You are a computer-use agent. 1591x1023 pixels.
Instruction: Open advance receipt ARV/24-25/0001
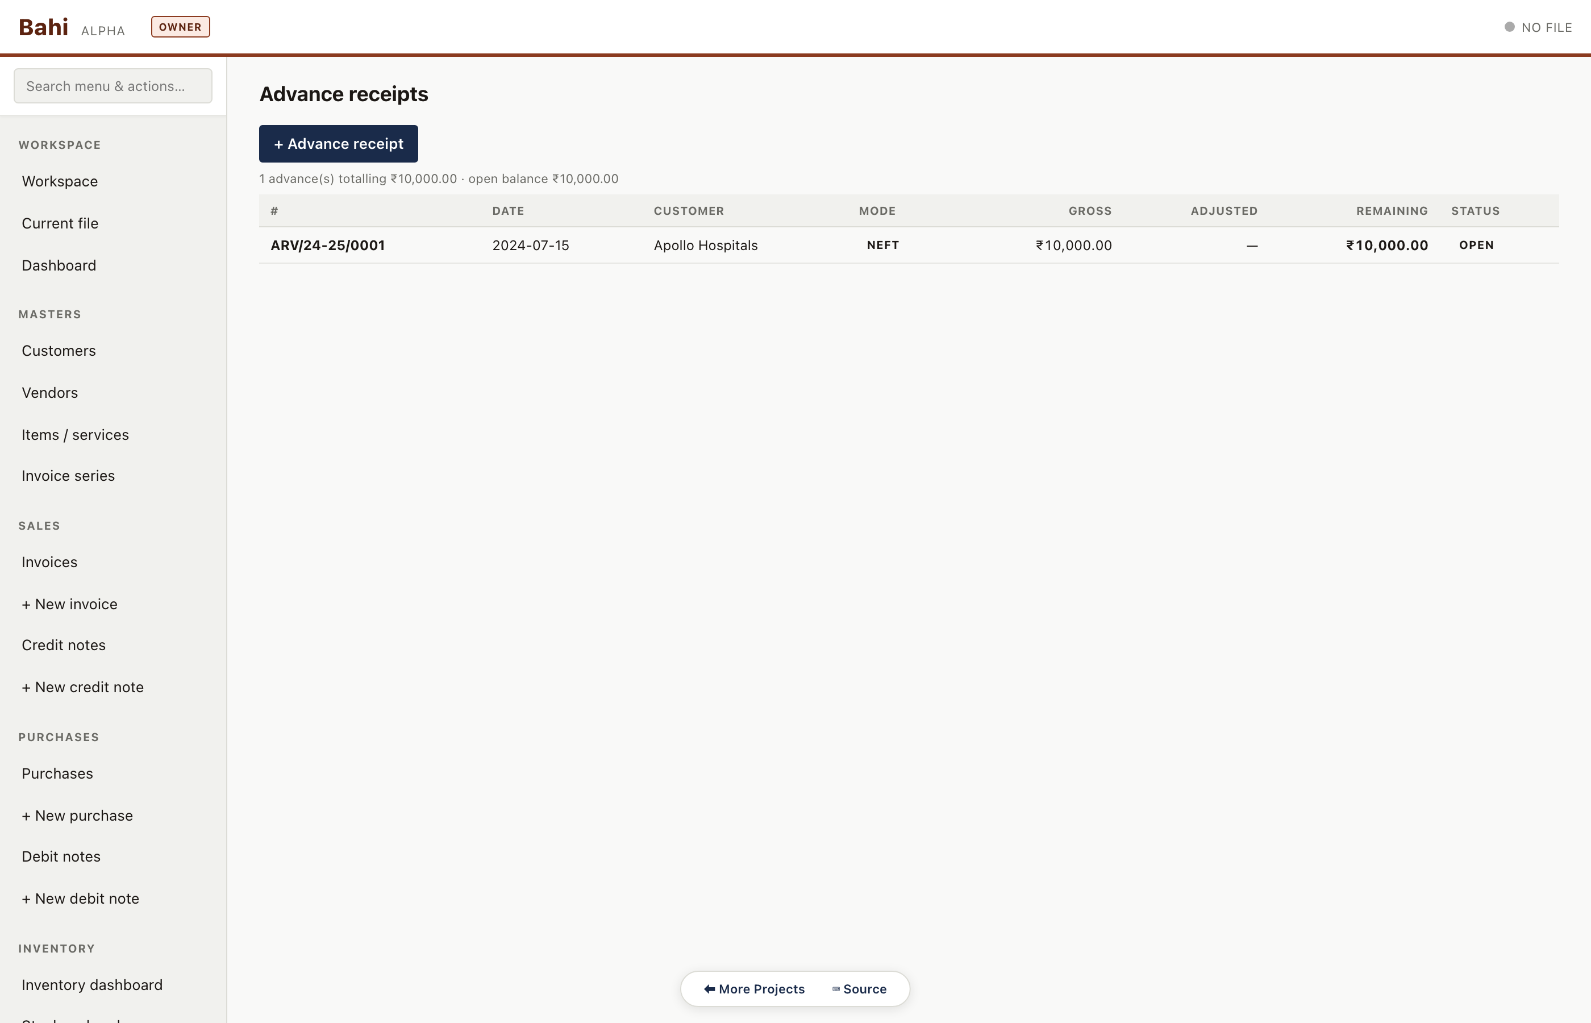tap(327, 246)
